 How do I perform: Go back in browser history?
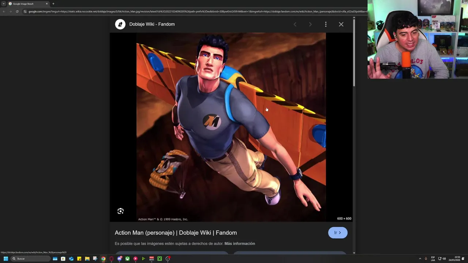coord(4,11)
